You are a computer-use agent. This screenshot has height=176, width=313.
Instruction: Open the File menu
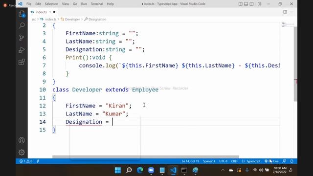(x=29, y=4)
